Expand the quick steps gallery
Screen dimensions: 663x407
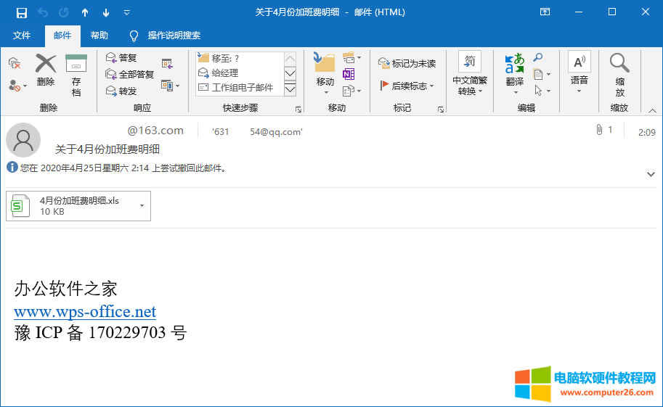290,89
